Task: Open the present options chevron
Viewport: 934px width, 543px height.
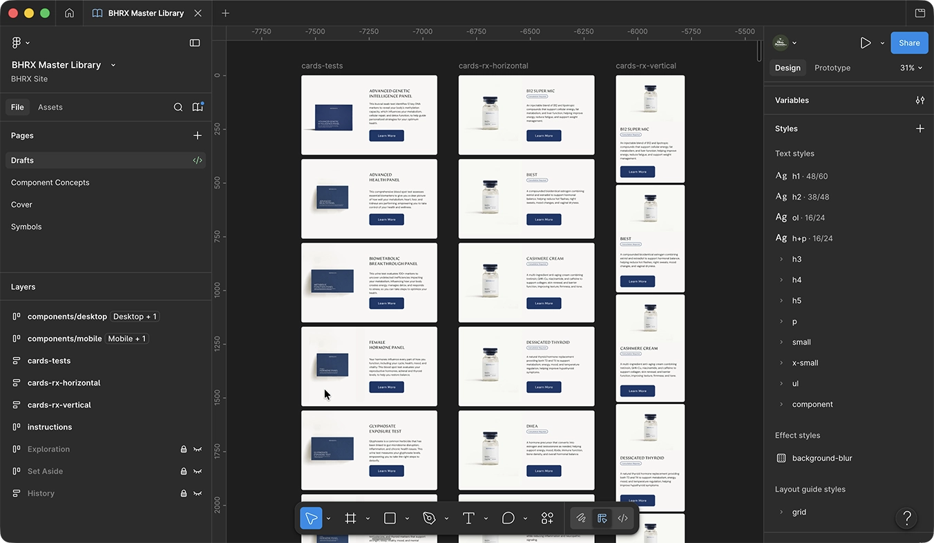Action: coord(882,43)
